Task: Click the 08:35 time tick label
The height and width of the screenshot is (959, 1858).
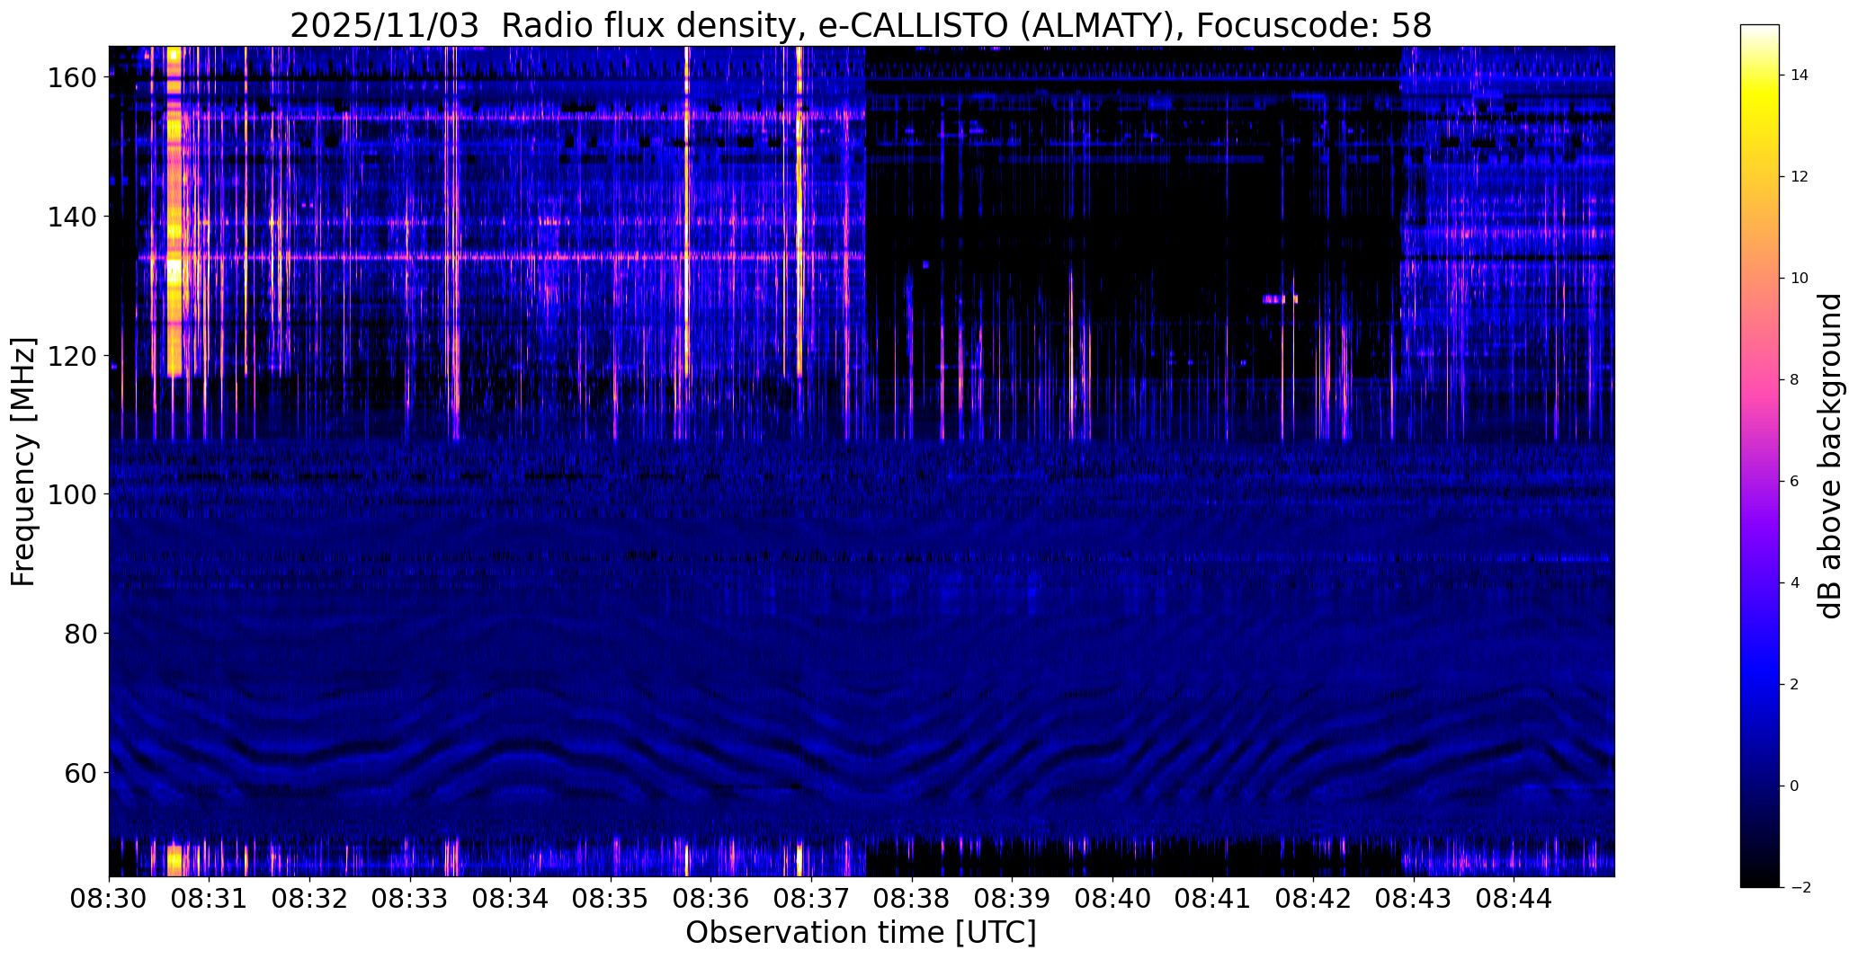Action: [611, 898]
